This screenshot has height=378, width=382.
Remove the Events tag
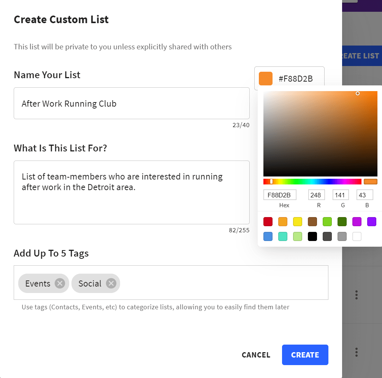tap(60, 283)
